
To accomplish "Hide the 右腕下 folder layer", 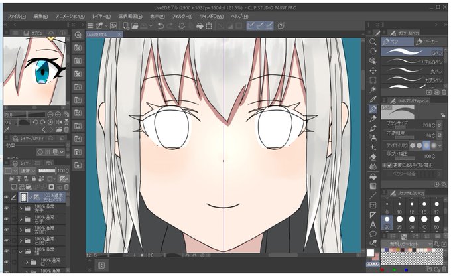I will tap(7, 241).
